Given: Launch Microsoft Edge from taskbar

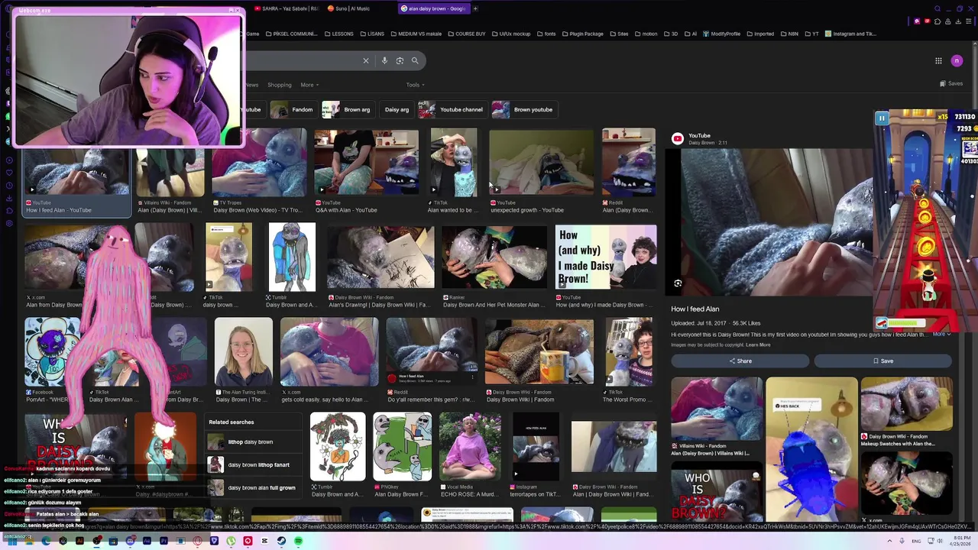Looking at the screenshot, I should point(45,541).
